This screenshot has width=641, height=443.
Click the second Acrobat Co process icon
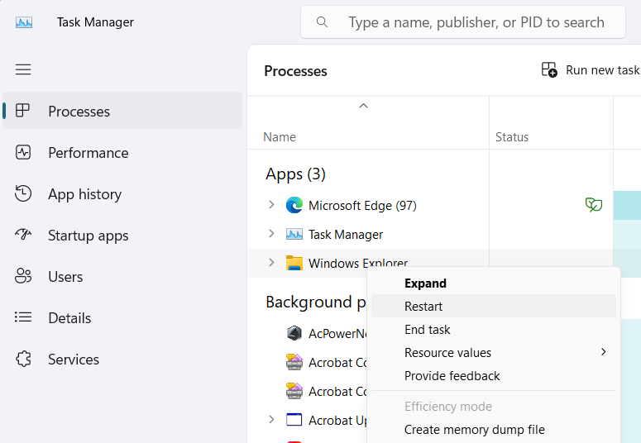point(294,391)
